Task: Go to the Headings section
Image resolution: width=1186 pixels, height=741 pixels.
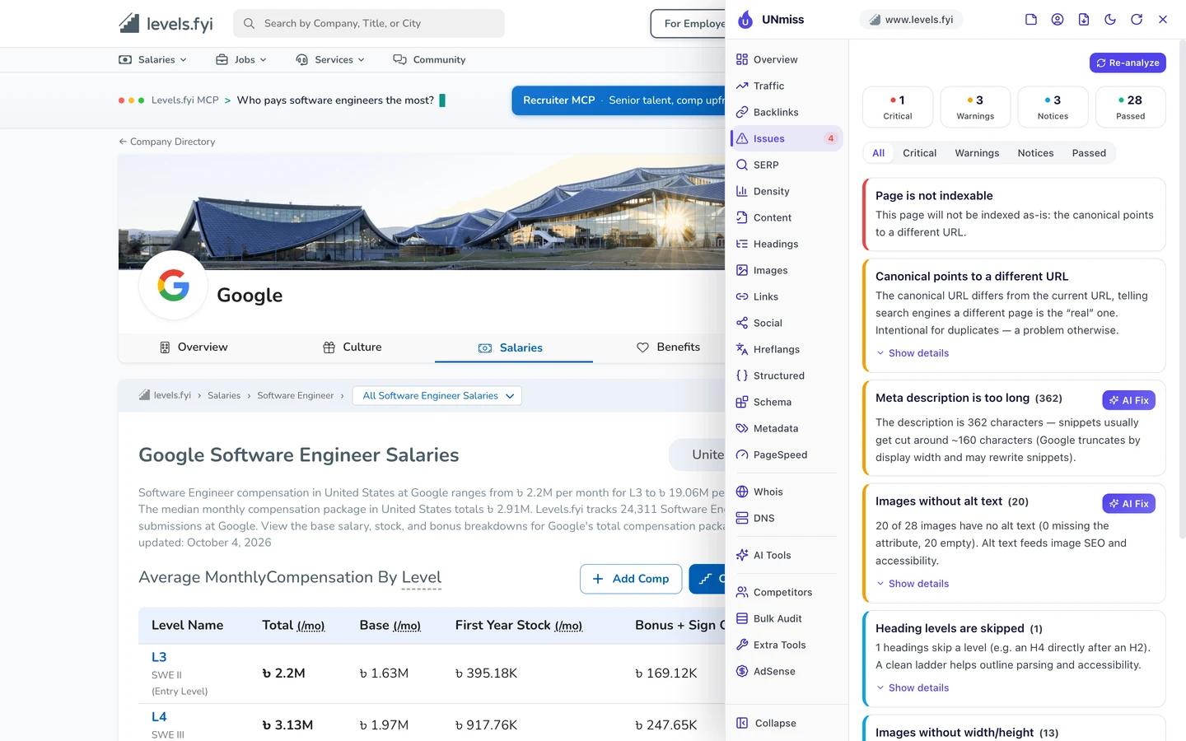Action: (787, 244)
